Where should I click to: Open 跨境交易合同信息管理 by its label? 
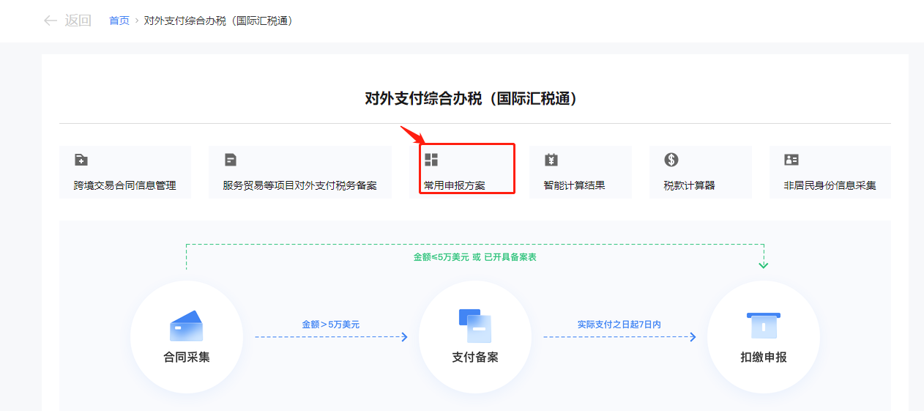[x=125, y=185]
